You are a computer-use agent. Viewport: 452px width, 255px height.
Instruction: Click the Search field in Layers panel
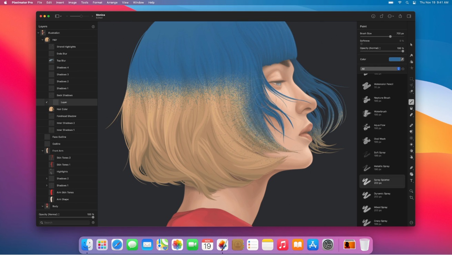point(64,223)
